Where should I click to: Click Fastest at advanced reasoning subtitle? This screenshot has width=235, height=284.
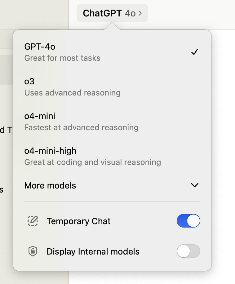[x=82, y=127]
